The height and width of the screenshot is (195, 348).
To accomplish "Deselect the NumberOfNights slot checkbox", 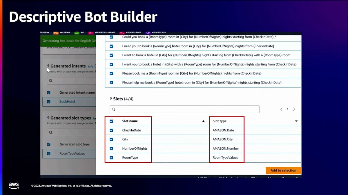I will 111,148.
